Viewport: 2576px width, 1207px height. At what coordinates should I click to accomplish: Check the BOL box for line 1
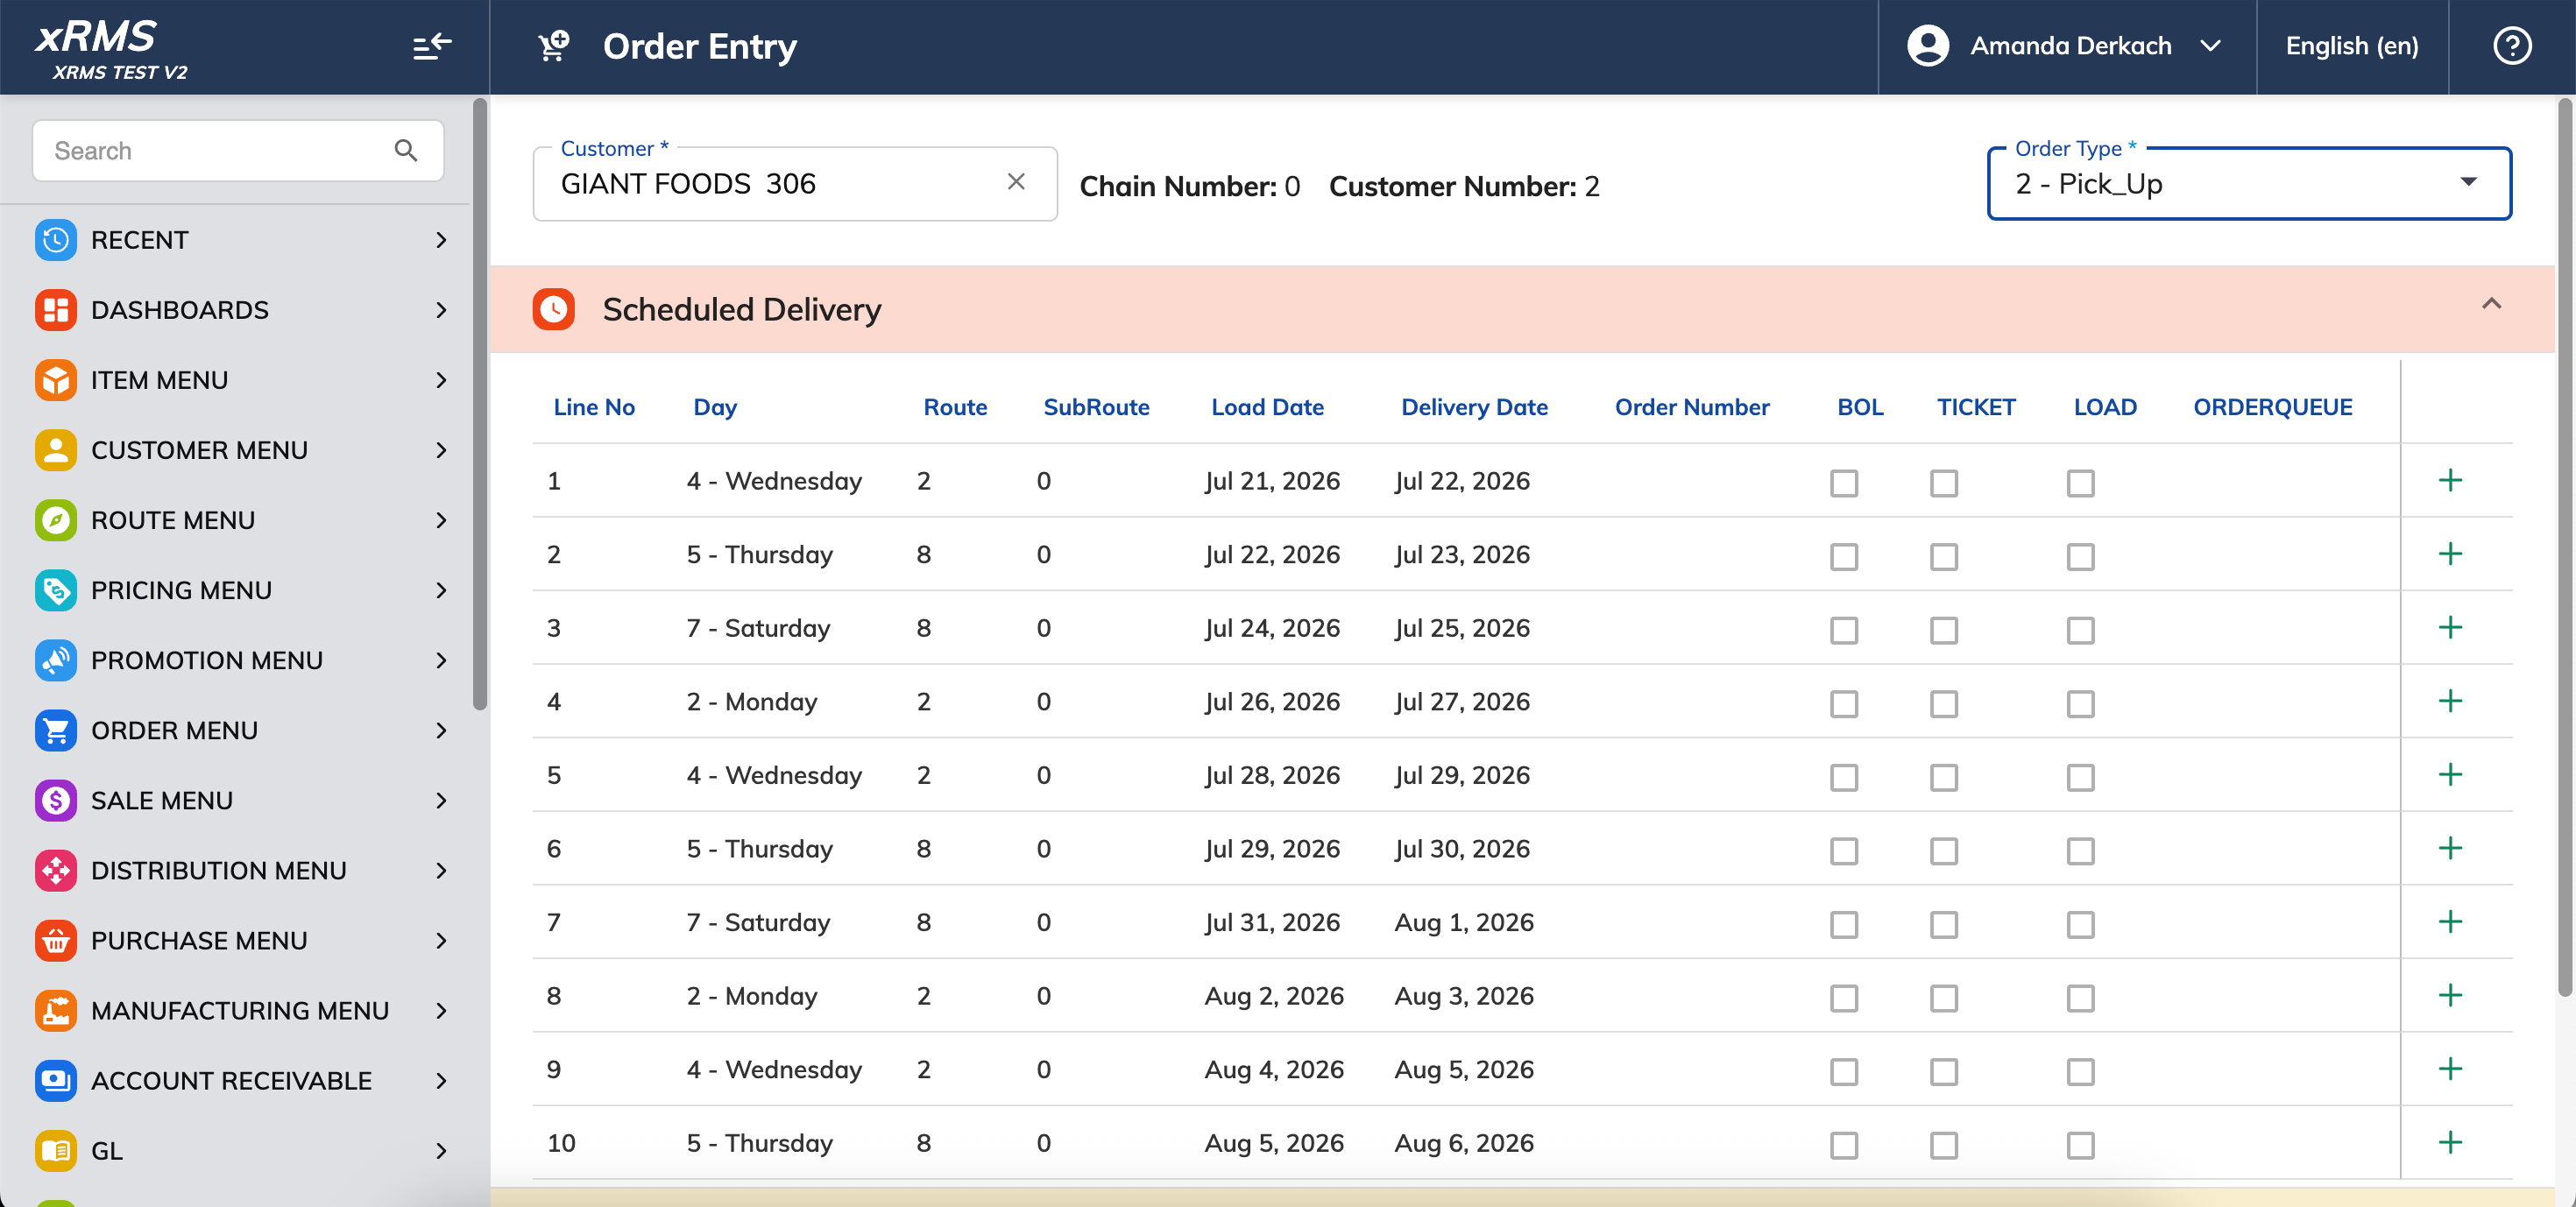(1844, 483)
